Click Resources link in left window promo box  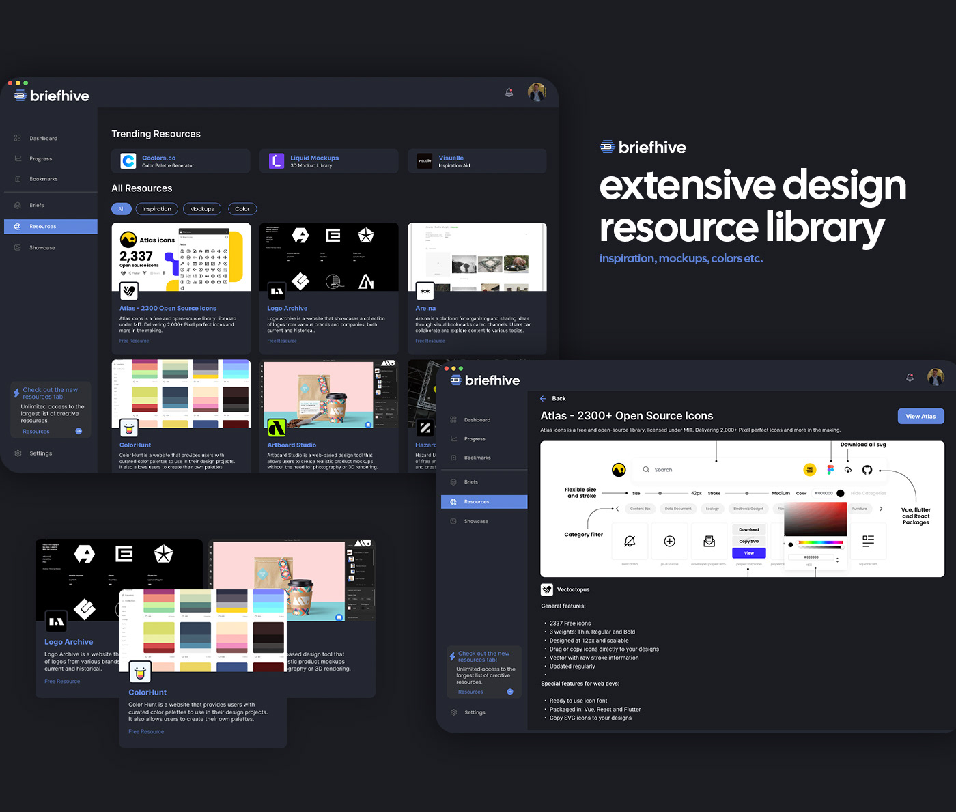pyautogui.click(x=36, y=432)
